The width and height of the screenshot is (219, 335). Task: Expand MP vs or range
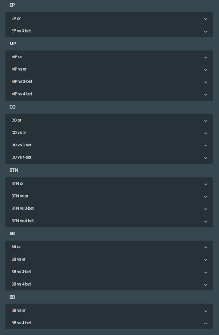click(109, 69)
